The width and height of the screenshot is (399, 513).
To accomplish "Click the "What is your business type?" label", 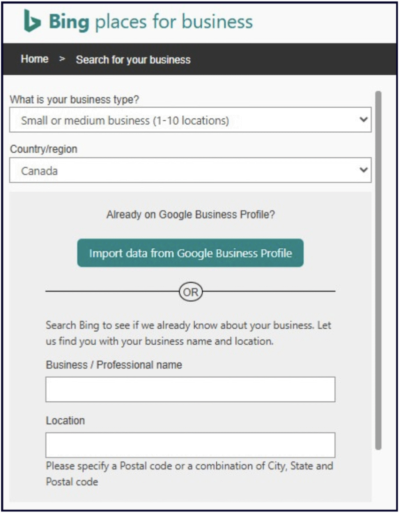I will tap(75, 99).
